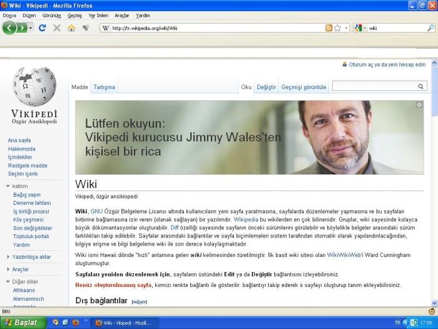Click the user icon beside Oturum aç
Image resolution: width=438 pixels, height=329 pixels.
click(x=344, y=65)
